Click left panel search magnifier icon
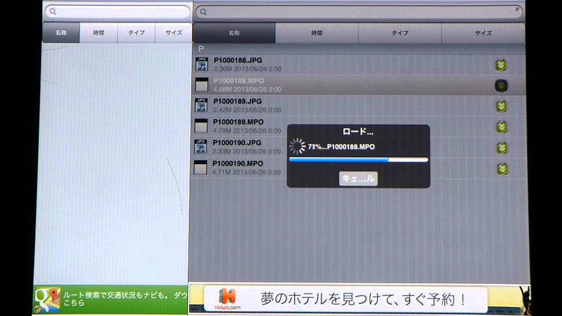The height and width of the screenshot is (316, 562). 53,12
